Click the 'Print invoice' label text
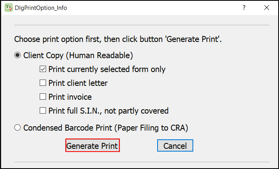The image size is (279, 169). click(70, 97)
